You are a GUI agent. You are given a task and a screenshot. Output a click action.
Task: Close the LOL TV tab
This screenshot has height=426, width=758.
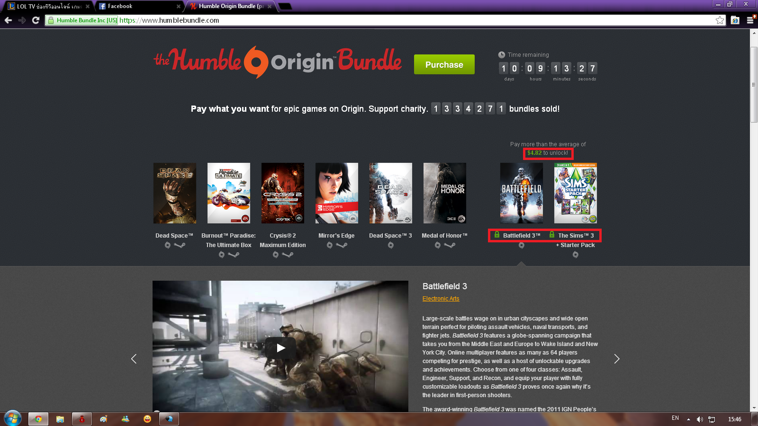pyautogui.click(x=88, y=6)
